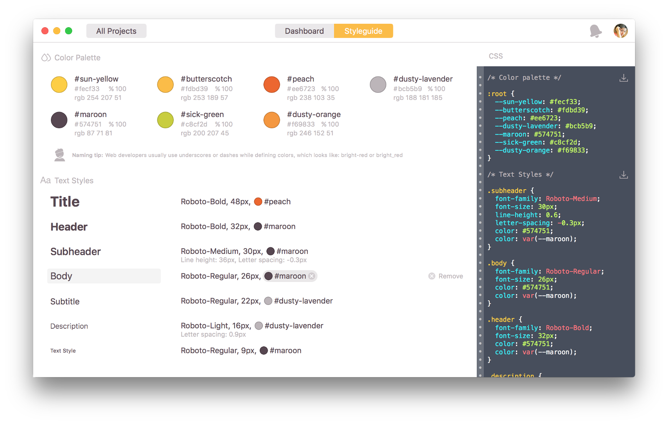This screenshot has width=668, height=424.
Task: Select the maroon circle beside Header style
Action: (x=258, y=226)
